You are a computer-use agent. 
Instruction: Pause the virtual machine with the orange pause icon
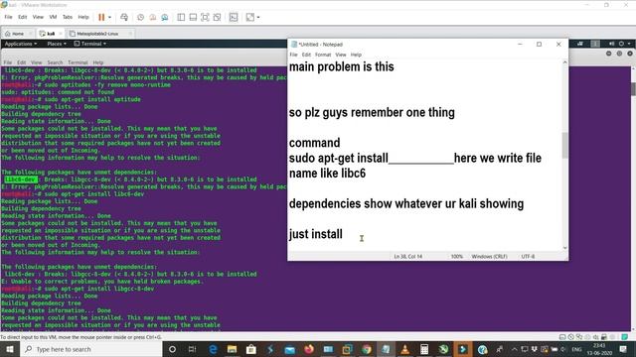tap(101, 17)
